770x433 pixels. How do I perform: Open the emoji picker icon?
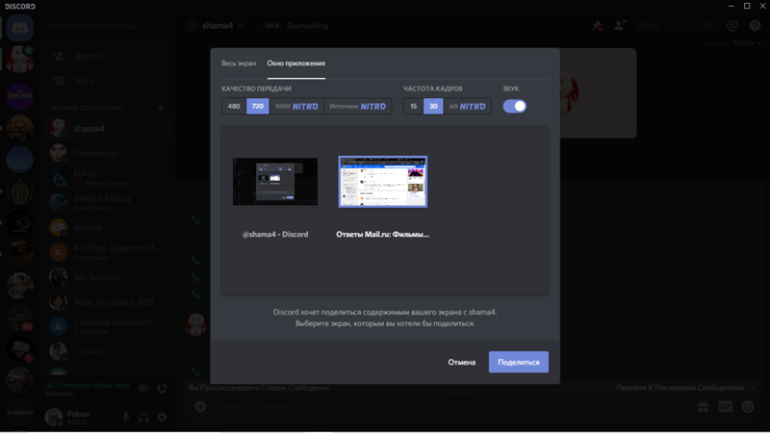click(x=748, y=406)
